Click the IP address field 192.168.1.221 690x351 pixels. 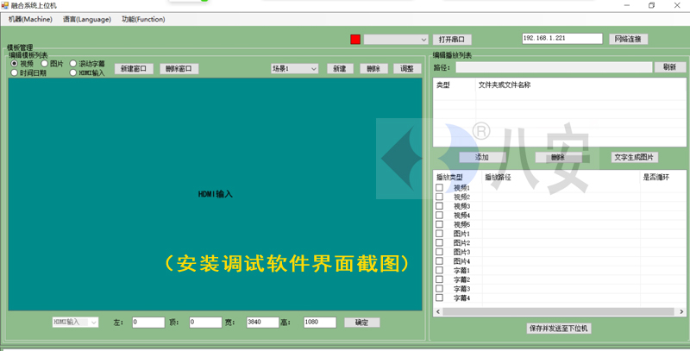point(562,39)
